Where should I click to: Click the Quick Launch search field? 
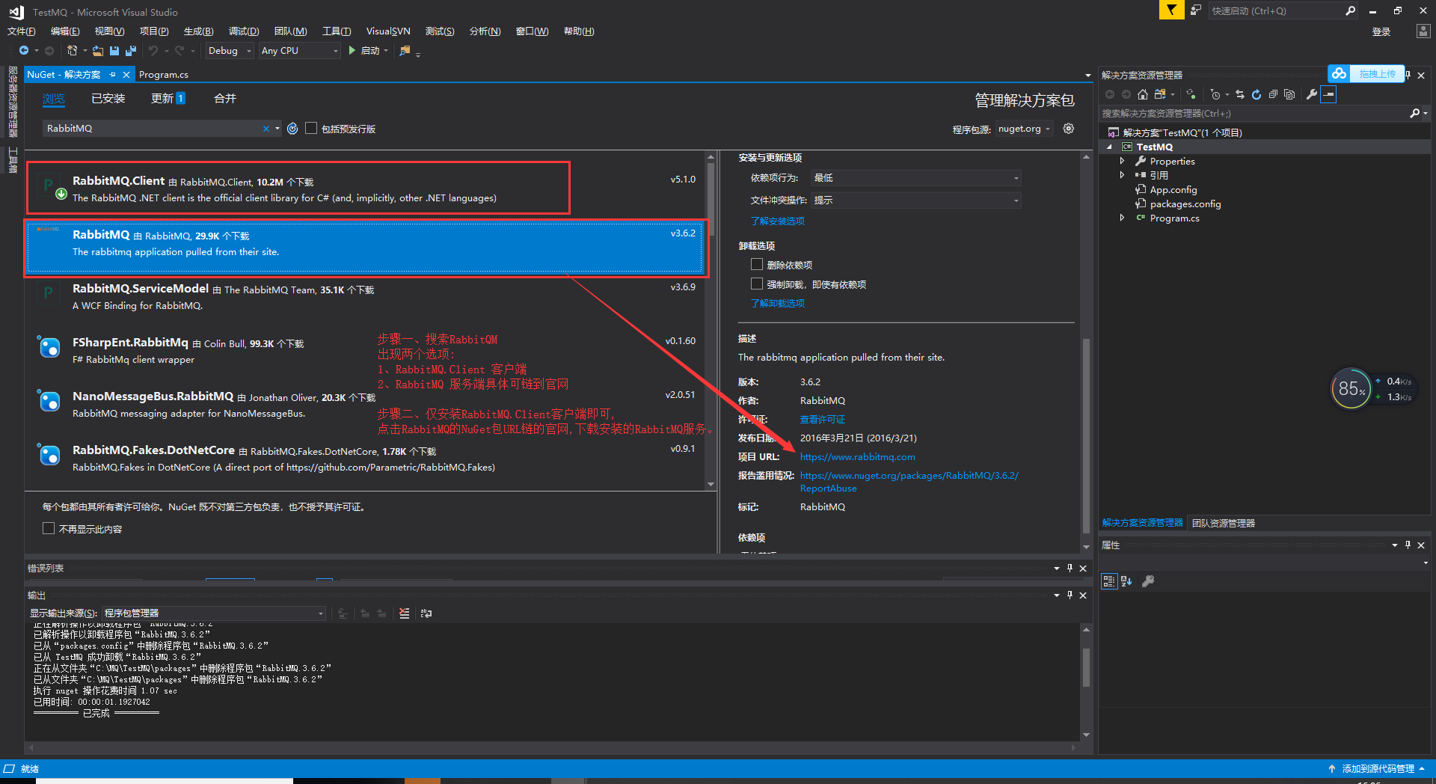pos(1275,10)
